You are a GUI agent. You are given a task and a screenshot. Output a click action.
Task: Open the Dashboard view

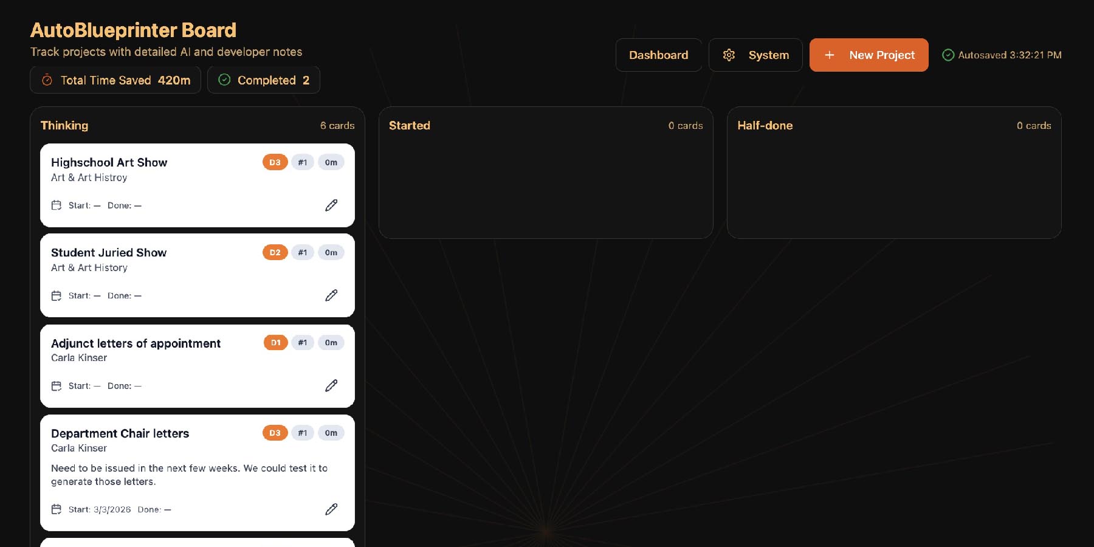(658, 55)
